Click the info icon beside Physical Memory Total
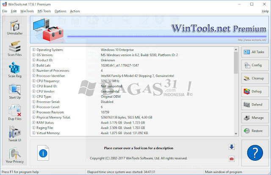This screenshot has width=271, height=175. point(34,117)
